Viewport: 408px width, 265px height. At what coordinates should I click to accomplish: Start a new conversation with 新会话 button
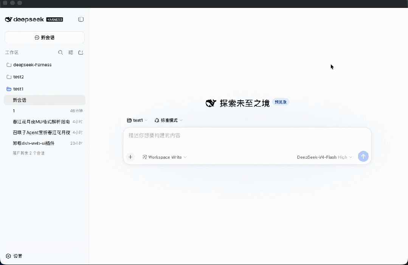(45, 38)
